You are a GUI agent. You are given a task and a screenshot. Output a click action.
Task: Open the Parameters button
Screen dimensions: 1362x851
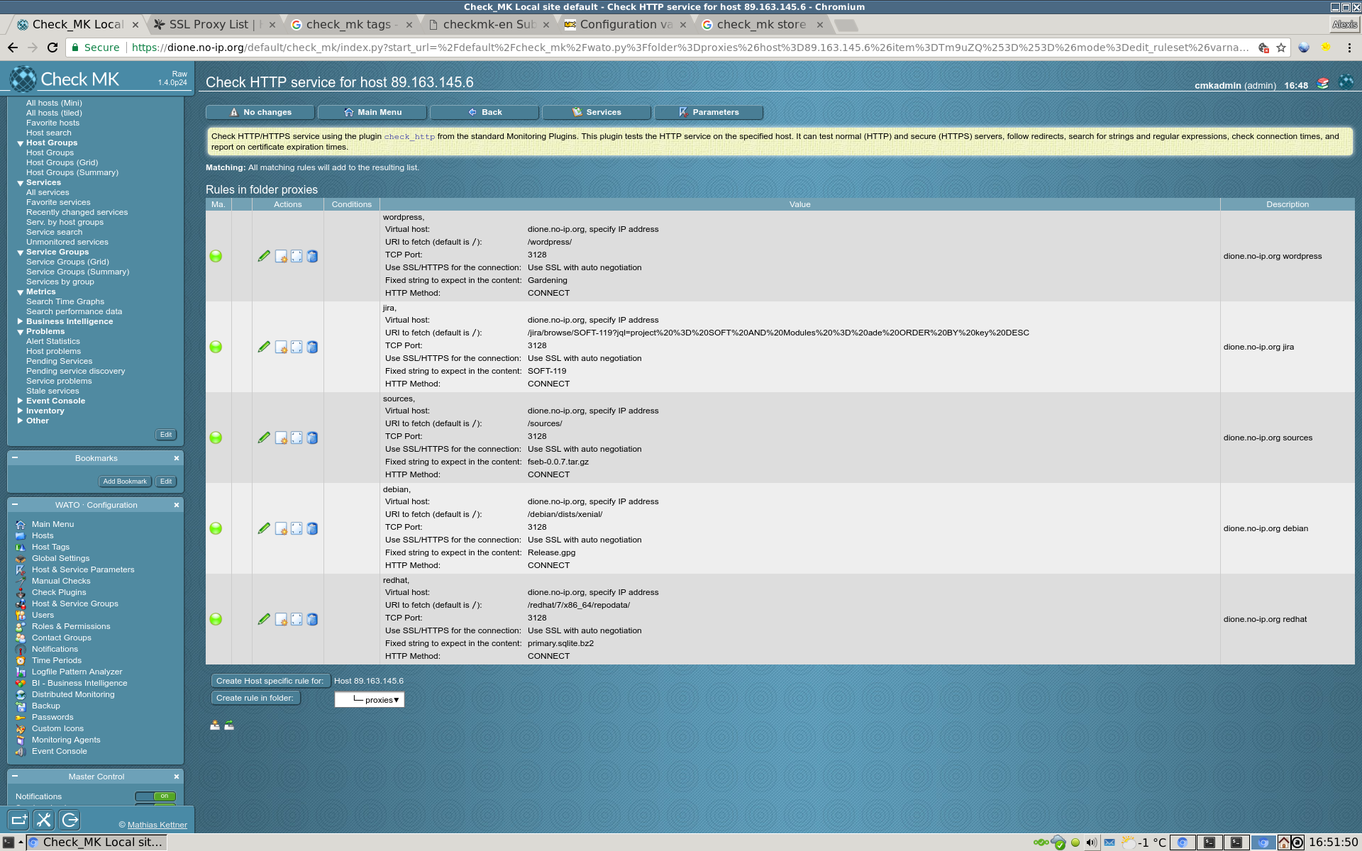pos(709,112)
